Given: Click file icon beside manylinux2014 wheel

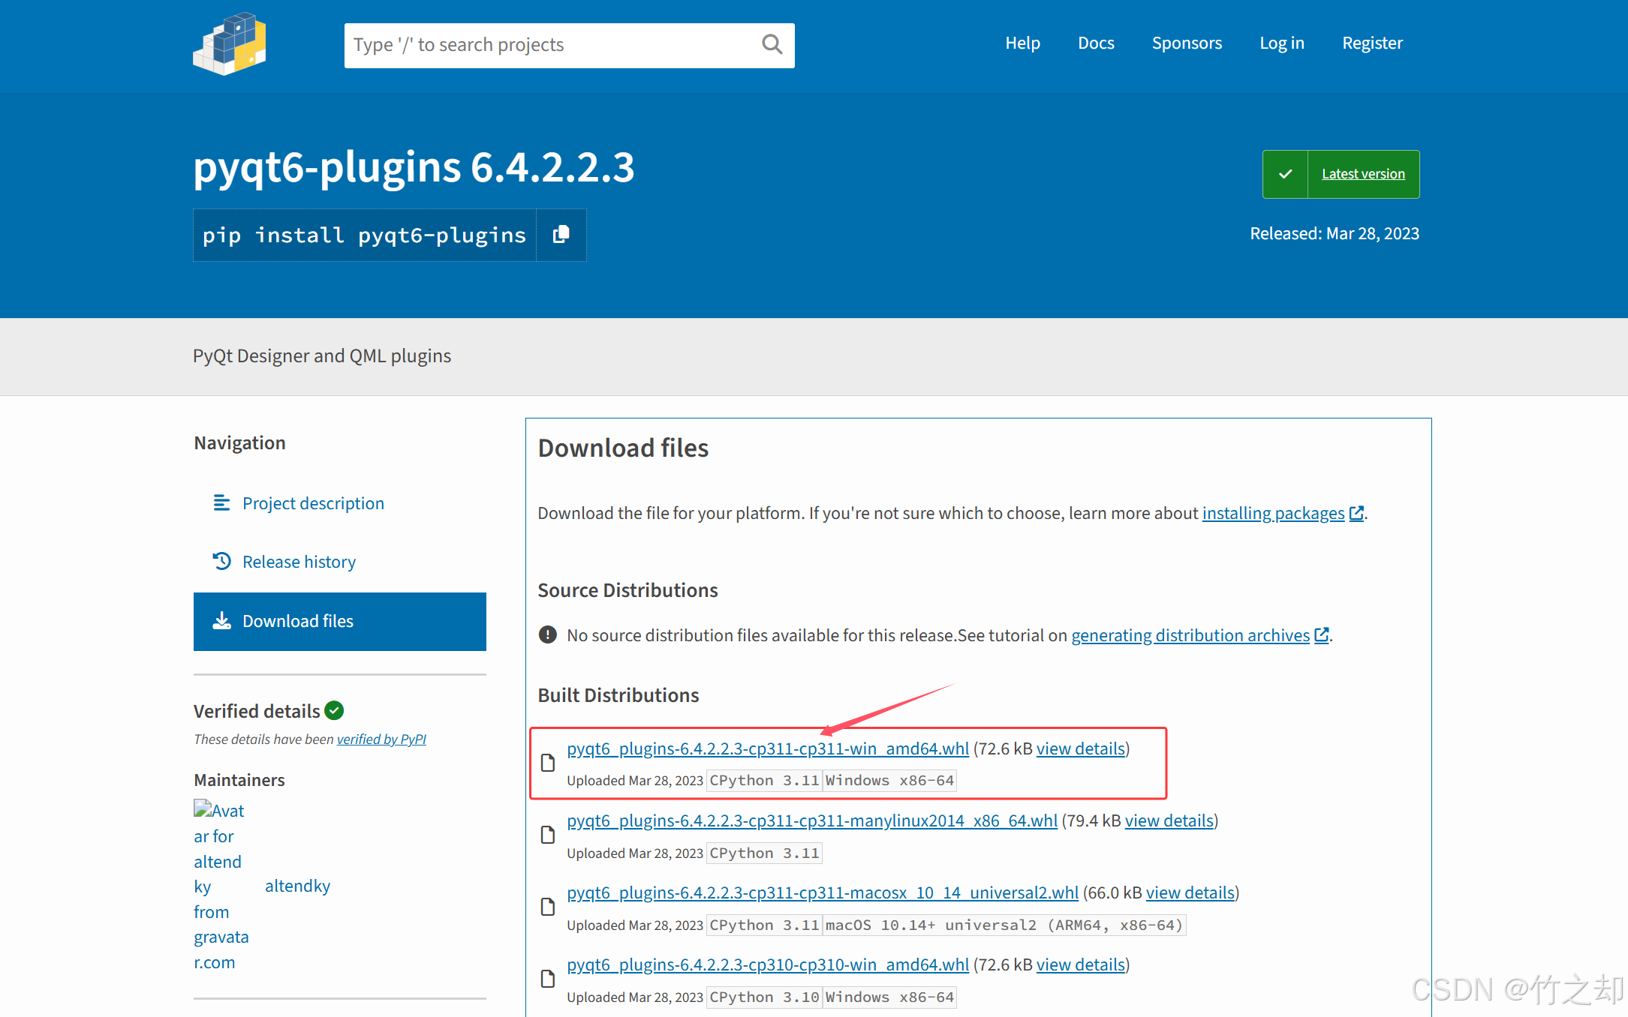Looking at the screenshot, I should tap(548, 835).
